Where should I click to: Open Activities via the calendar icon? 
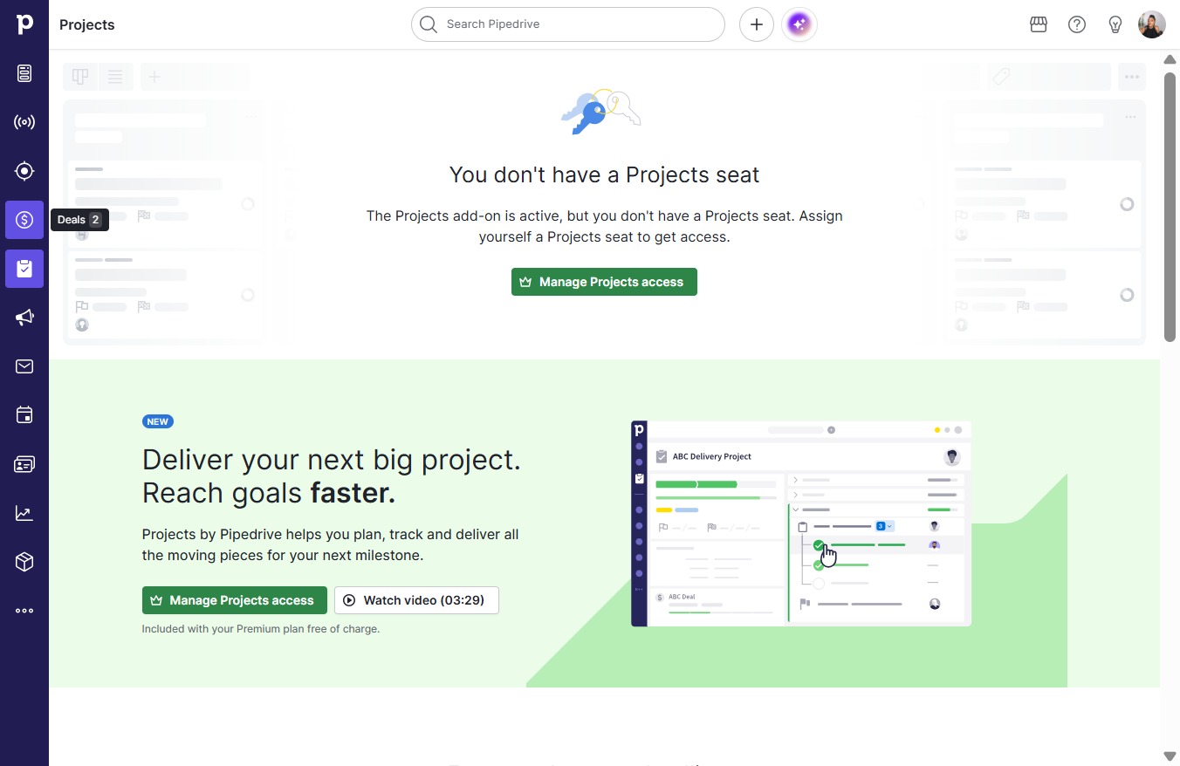pyautogui.click(x=24, y=415)
